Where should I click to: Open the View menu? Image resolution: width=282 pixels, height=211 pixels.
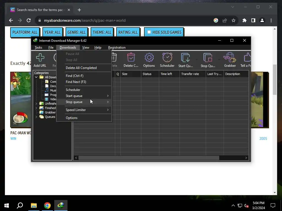pos(86,48)
